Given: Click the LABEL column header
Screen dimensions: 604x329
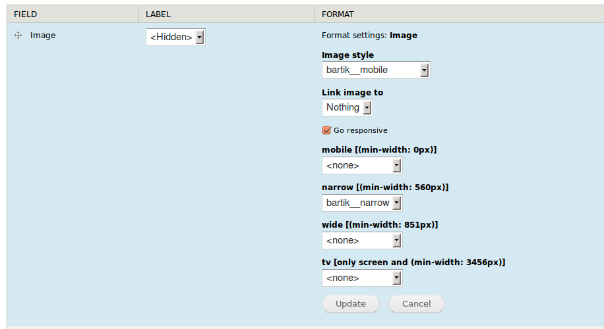Looking at the screenshot, I should coord(158,14).
